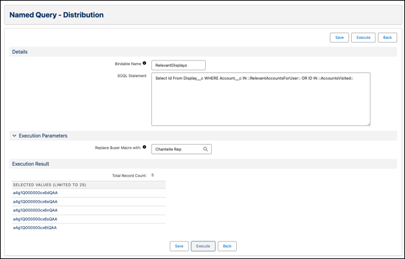Open user lookup via the magnifier icon
Viewport: 405px width, 259px height.
(x=205, y=149)
